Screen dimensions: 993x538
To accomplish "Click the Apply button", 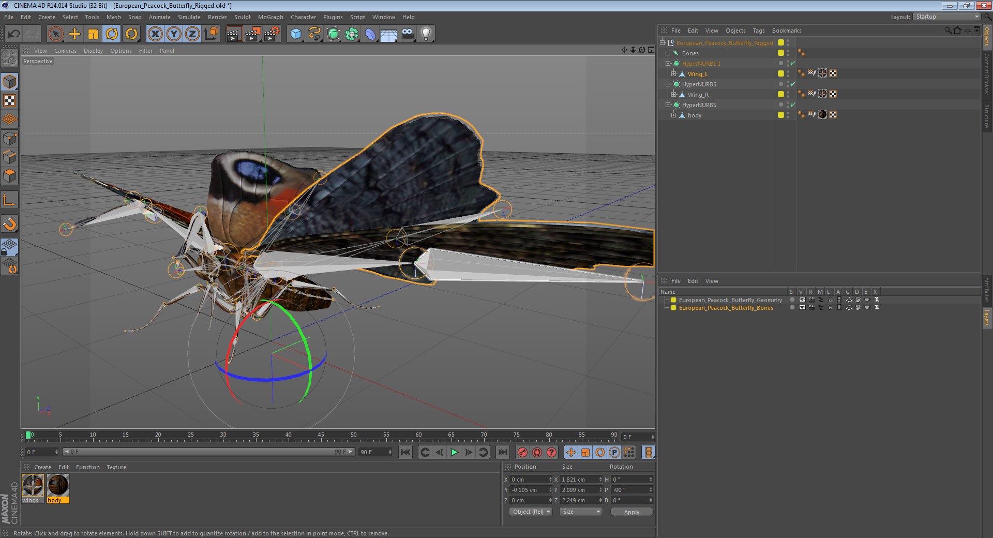I will pos(631,512).
